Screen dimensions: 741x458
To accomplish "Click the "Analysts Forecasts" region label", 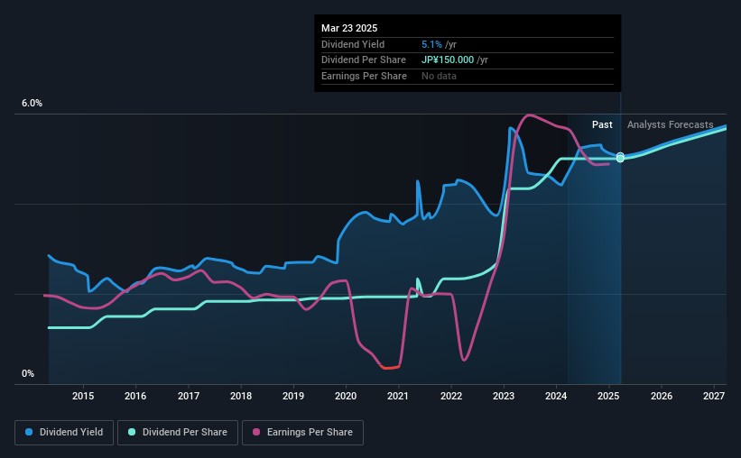I will [670, 125].
